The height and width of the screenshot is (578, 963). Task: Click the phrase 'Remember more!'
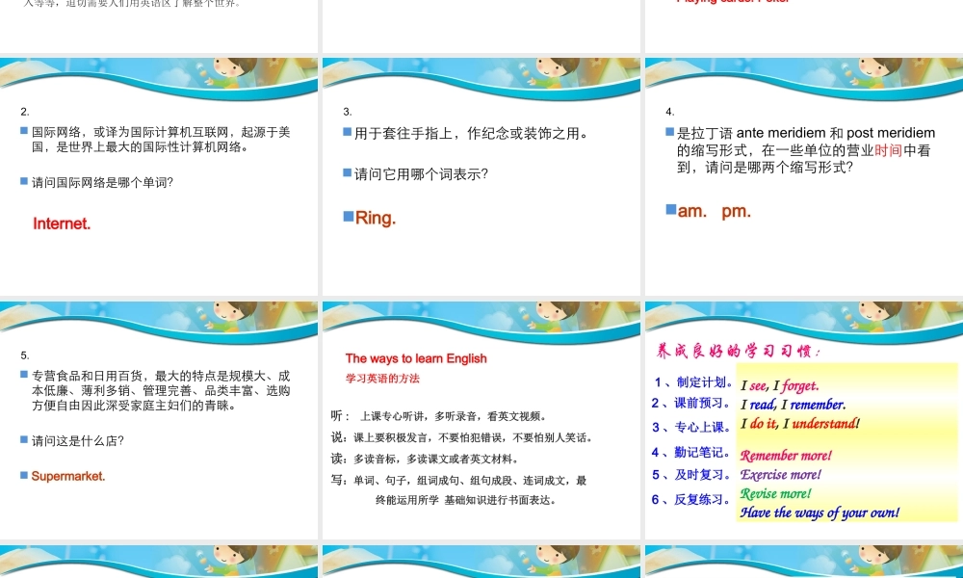786,456
